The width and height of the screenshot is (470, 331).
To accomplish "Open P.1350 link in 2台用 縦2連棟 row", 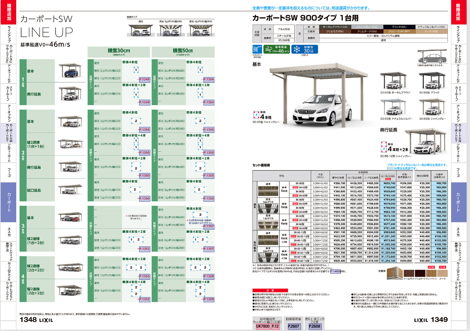I will coord(144,153).
